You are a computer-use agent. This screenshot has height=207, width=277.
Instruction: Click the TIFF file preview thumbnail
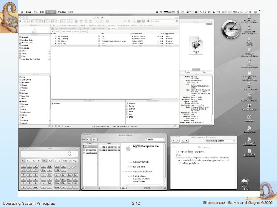[x=196, y=46]
